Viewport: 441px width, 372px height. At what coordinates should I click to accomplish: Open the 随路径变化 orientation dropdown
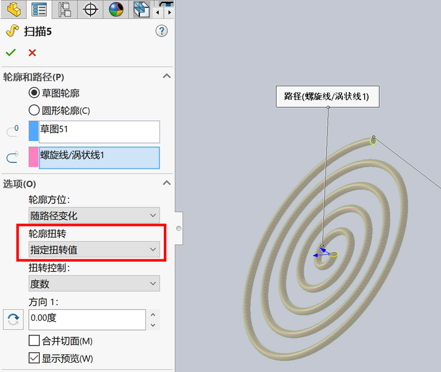click(94, 215)
